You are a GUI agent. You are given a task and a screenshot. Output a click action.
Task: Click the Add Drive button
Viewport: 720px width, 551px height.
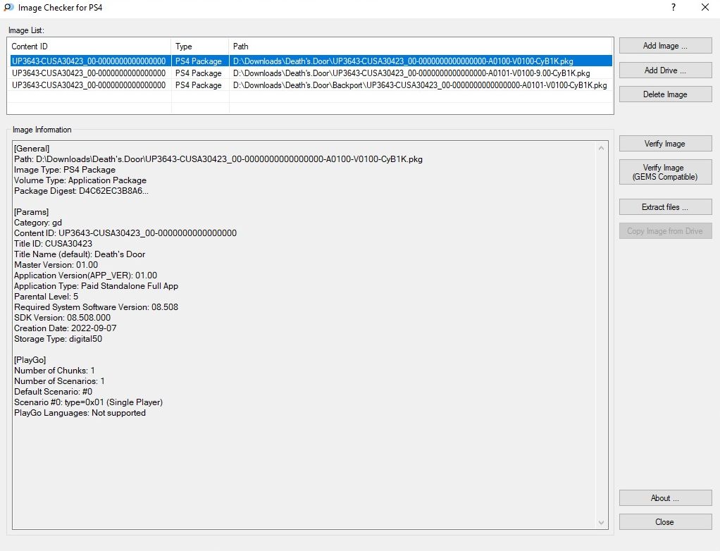click(x=665, y=70)
